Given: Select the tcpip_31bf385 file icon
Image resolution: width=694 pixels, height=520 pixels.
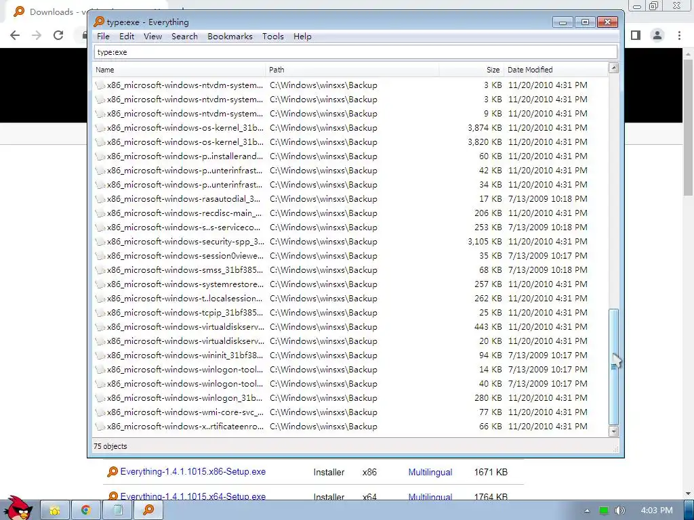Looking at the screenshot, I should coord(100,313).
